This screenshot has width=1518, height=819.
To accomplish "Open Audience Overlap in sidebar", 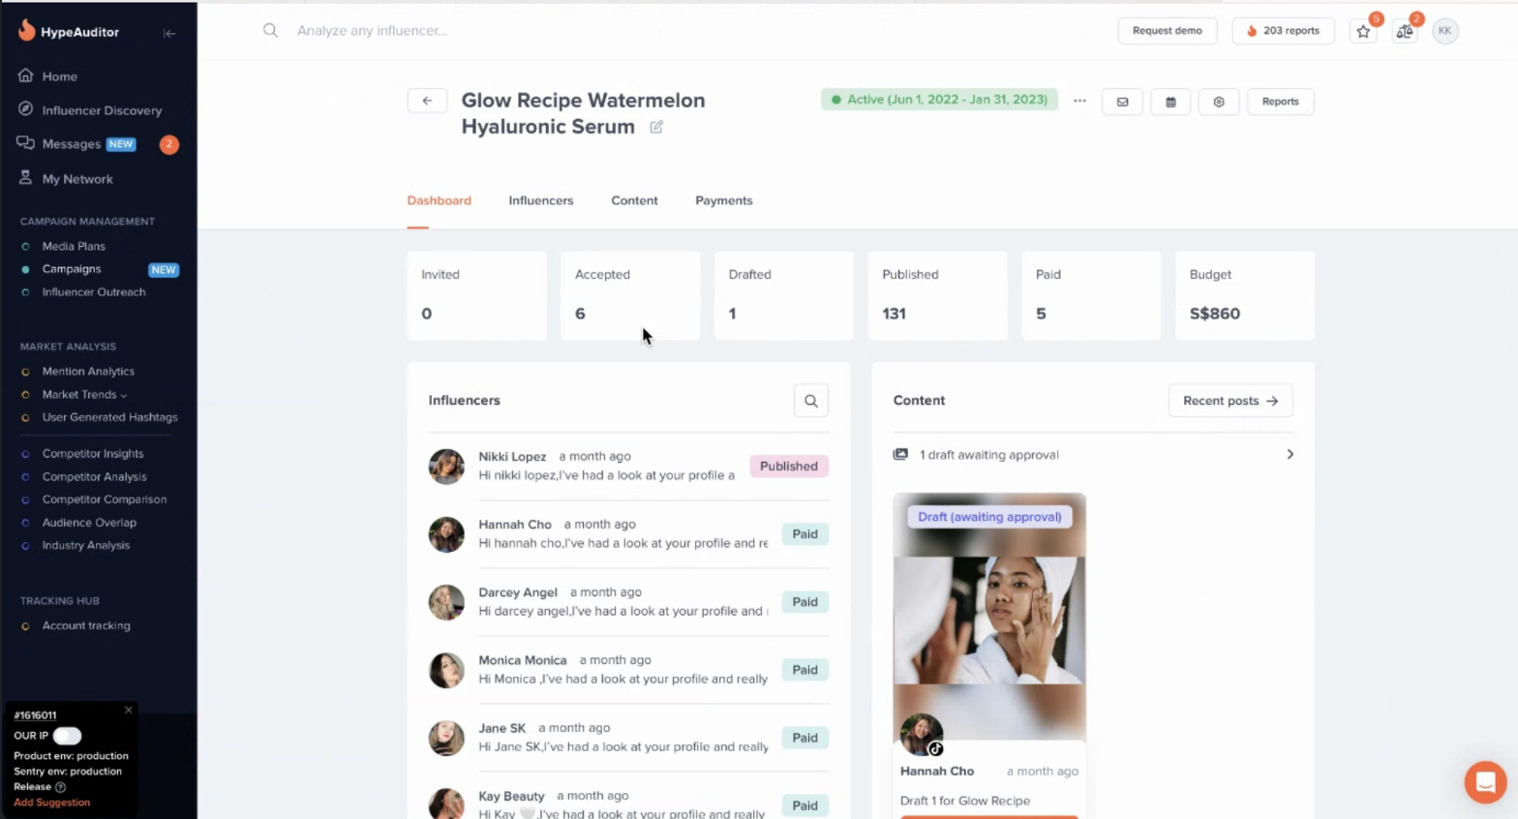I will (89, 523).
